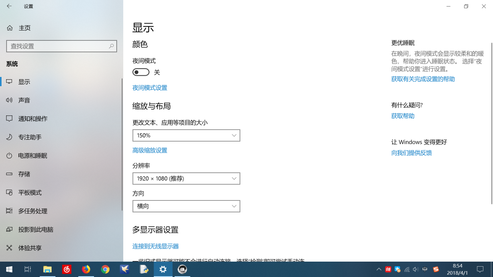Viewport: 493px width, 277px height.
Task: Open 通知和操作 settings
Action: [x=62, y=118]
